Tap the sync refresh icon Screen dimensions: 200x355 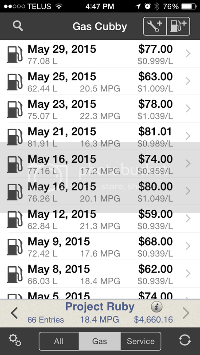tap(185, 340)
